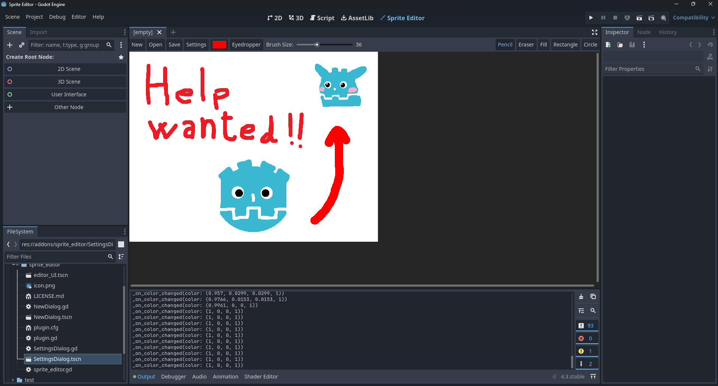Expand the test folder

pos(13,380)
